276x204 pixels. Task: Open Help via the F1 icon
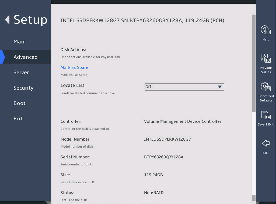pos(265,30)
